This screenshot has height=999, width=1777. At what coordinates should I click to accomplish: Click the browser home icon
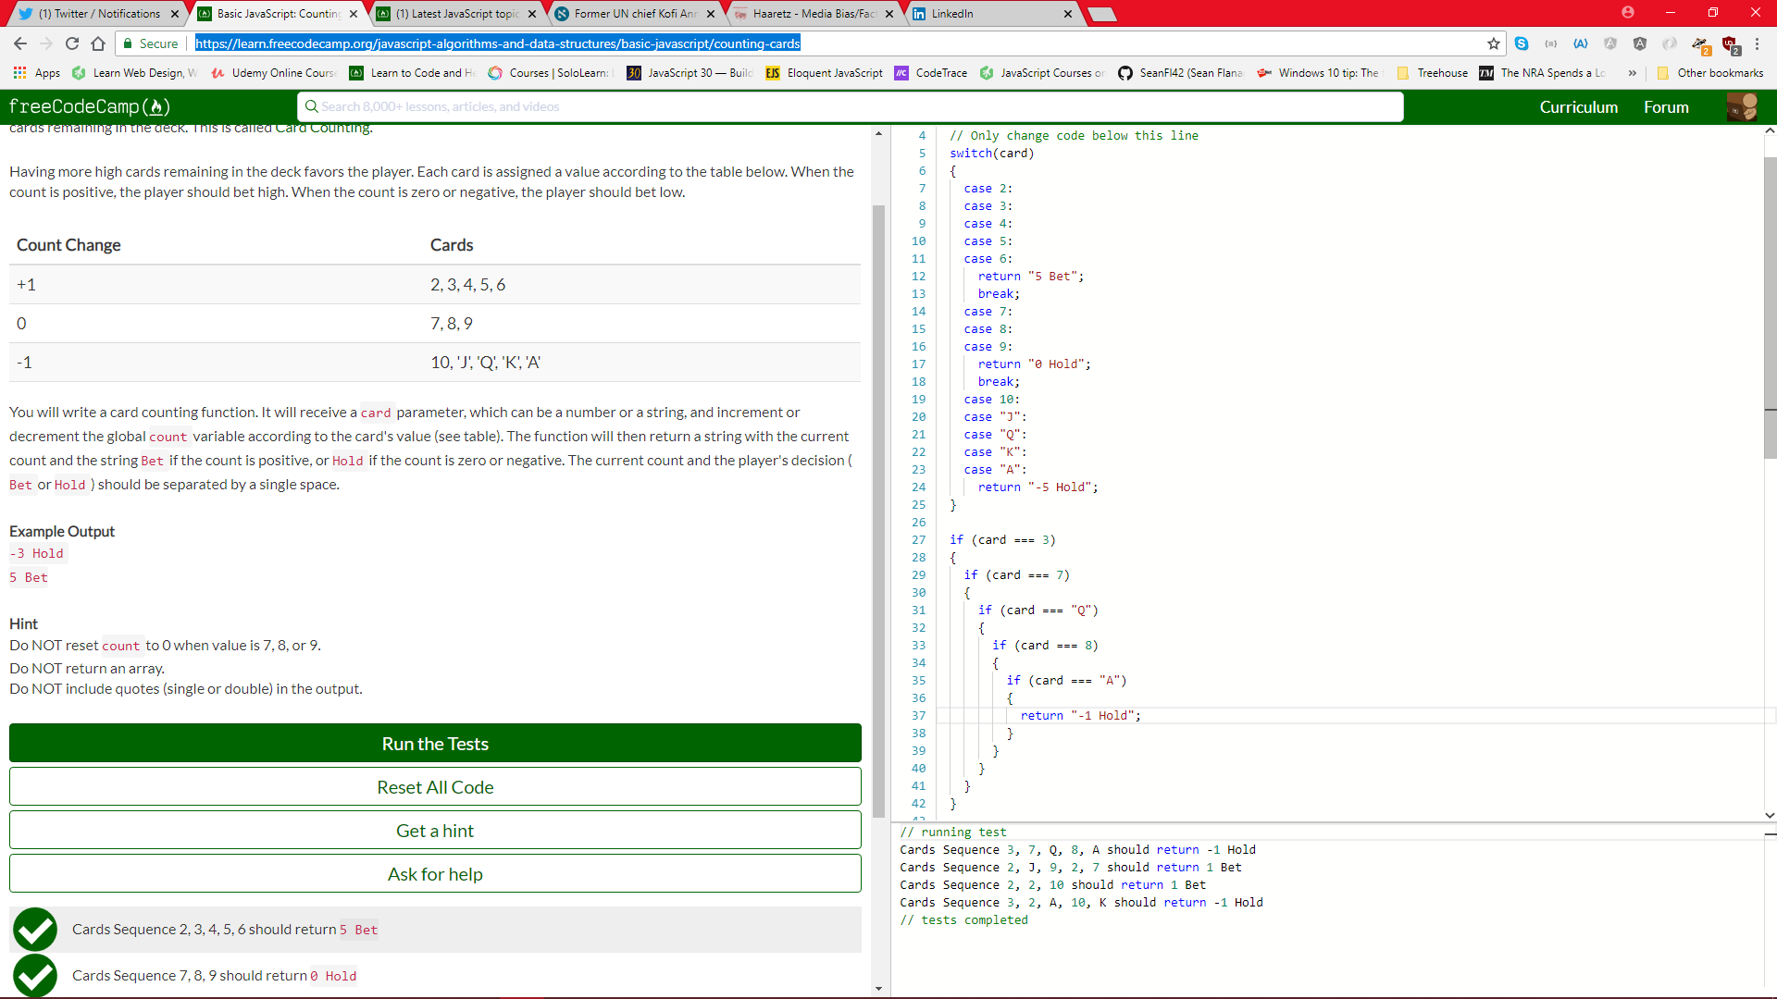pyautogui.click(x=98, y=43)
